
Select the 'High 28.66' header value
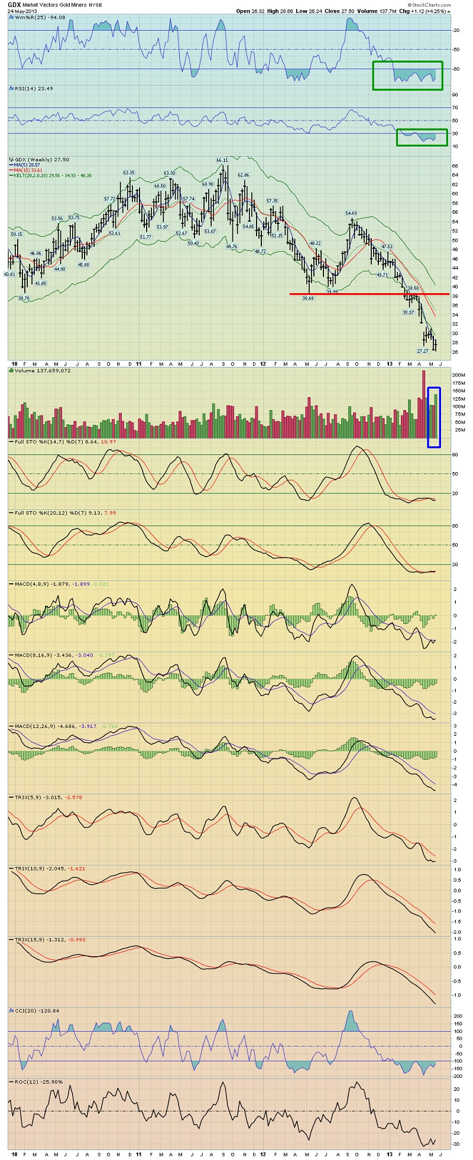coord(282,11)
